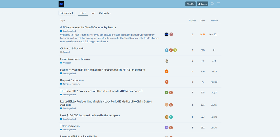
Task: Expand the categories dropdown
Action: coord(67,13)
